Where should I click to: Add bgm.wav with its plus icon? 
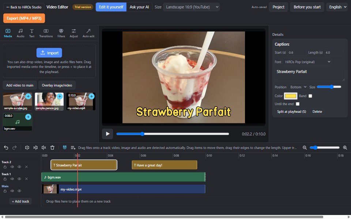(x=28, y=117)
